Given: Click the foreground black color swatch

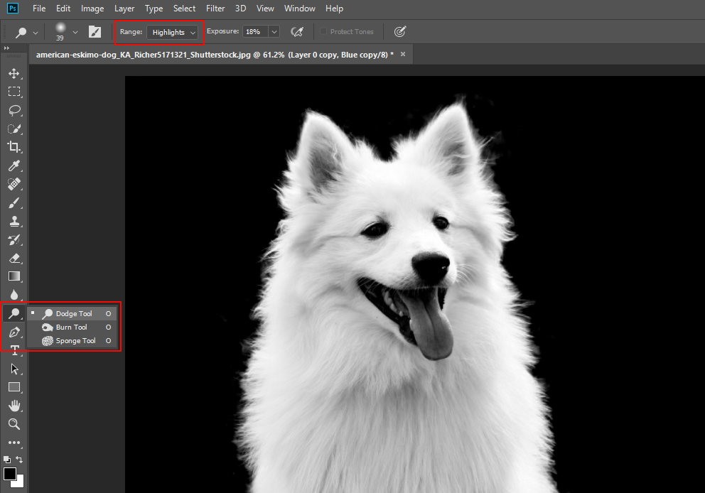Looking at the screenshot, I should pyautogui.click(x=10, y=474).
